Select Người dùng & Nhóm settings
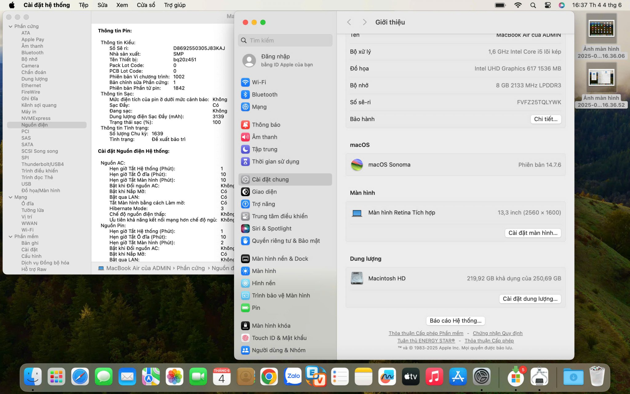Viewport: 630px width, 394px height. pyautogui.click(x=285, y=350)
